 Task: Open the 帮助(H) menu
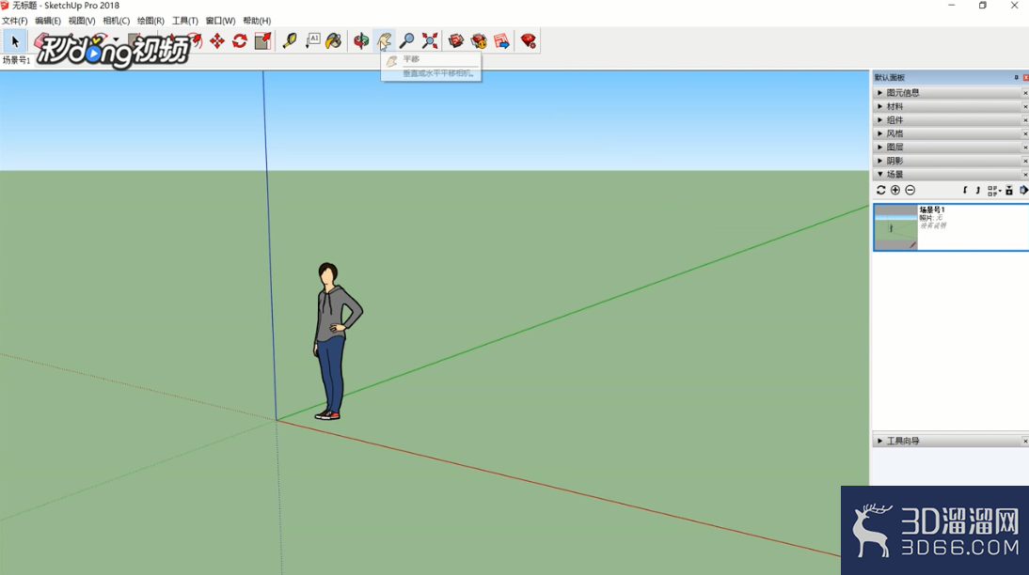point(257,21)
